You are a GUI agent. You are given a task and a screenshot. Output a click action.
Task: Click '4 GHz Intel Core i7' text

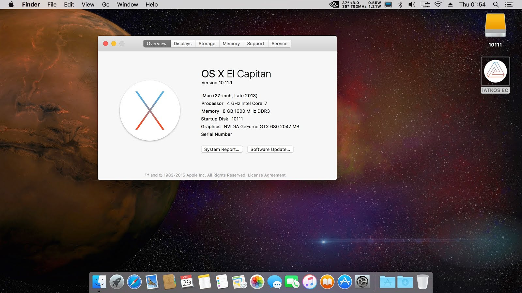247,104
